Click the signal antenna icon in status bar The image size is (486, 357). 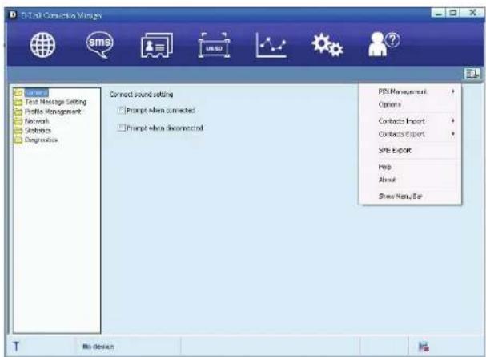(x=16, y=346)
